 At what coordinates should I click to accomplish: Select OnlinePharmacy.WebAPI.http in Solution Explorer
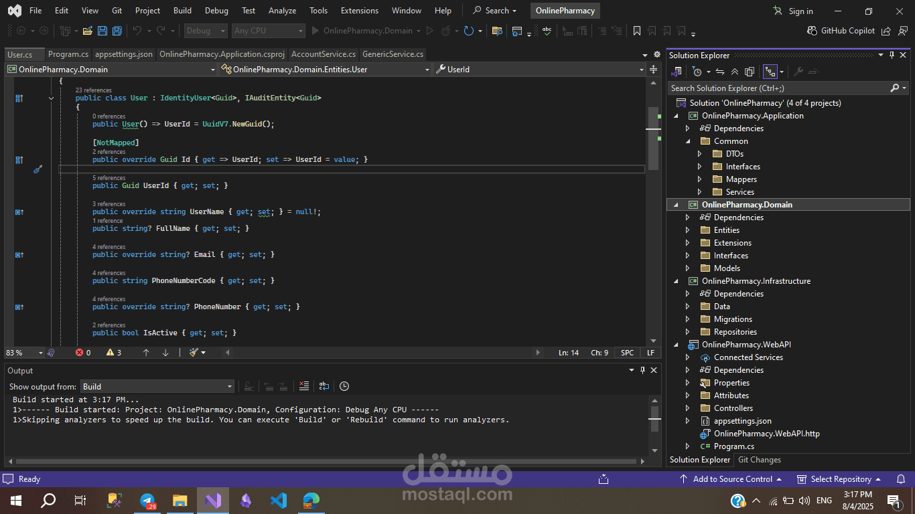766,434
